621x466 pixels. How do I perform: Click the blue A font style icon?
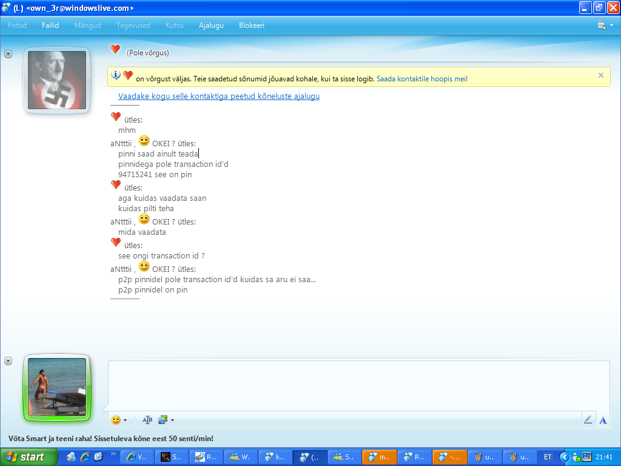pyautogui.click(x=602, y=419)
